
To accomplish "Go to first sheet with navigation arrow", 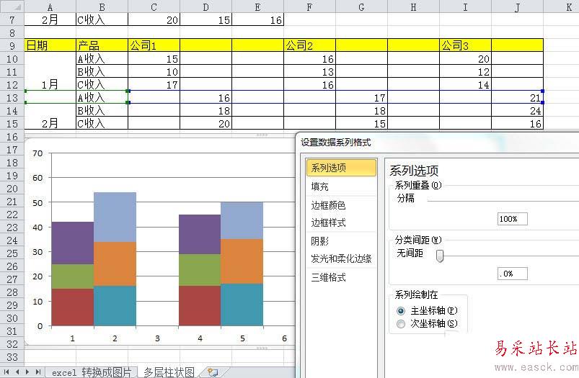I will [x=6, y=372].
